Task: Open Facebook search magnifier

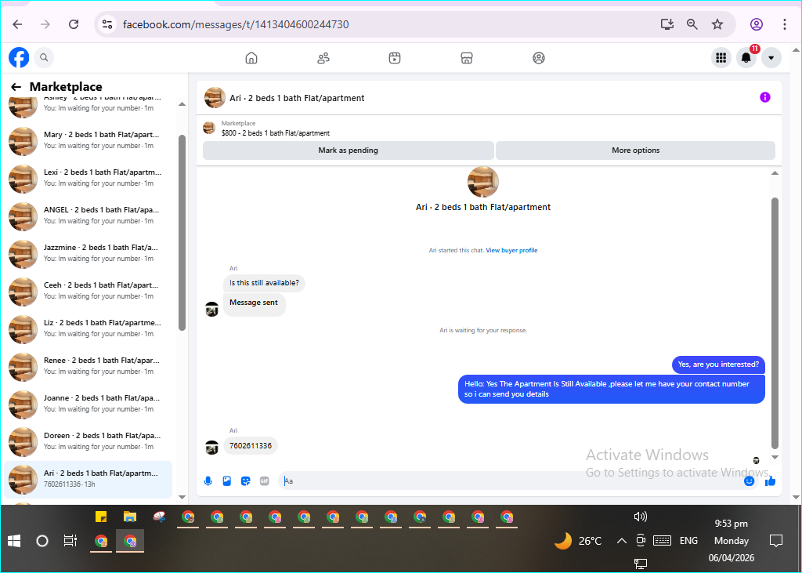Action: [44, 57]
